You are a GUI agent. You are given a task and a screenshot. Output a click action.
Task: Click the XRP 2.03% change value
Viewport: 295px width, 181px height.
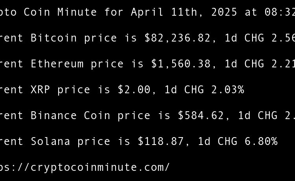(x=228, y=90)
